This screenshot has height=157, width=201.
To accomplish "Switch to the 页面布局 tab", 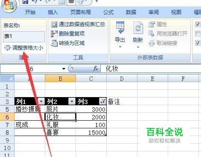I will pyautogui.click(x=81, y=12).
